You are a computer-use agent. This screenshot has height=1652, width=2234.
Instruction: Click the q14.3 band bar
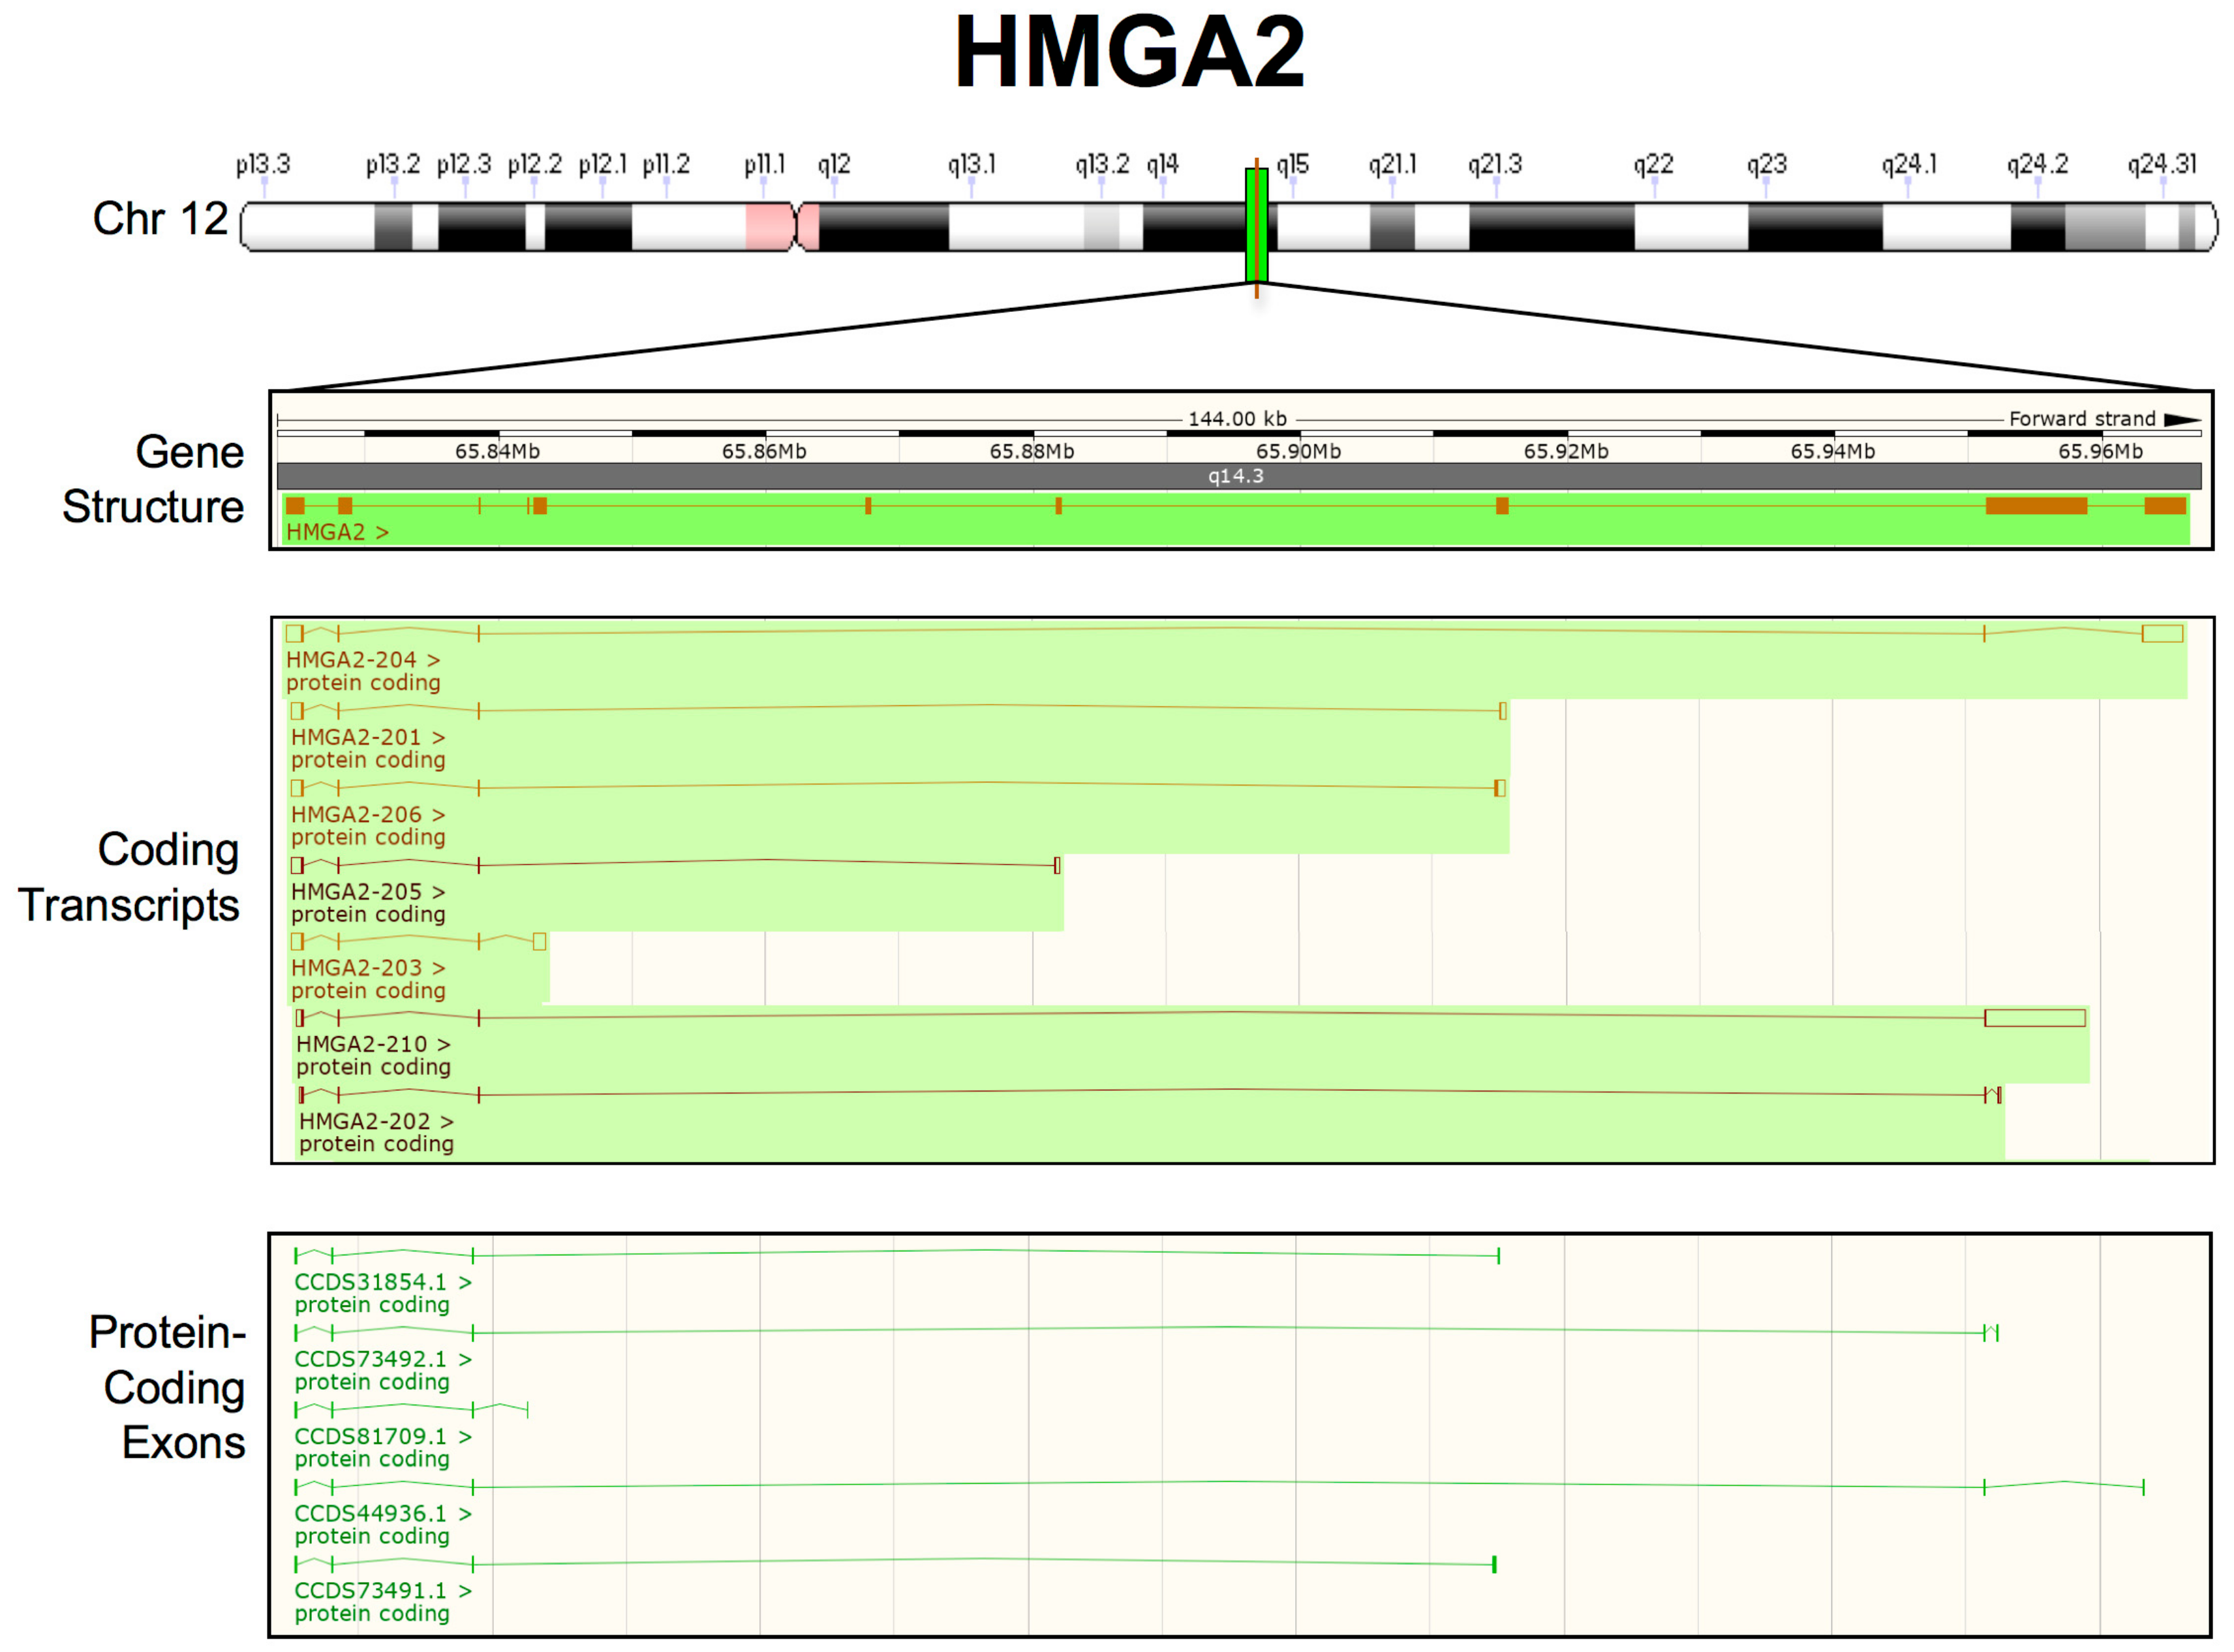coord(1237,476)
